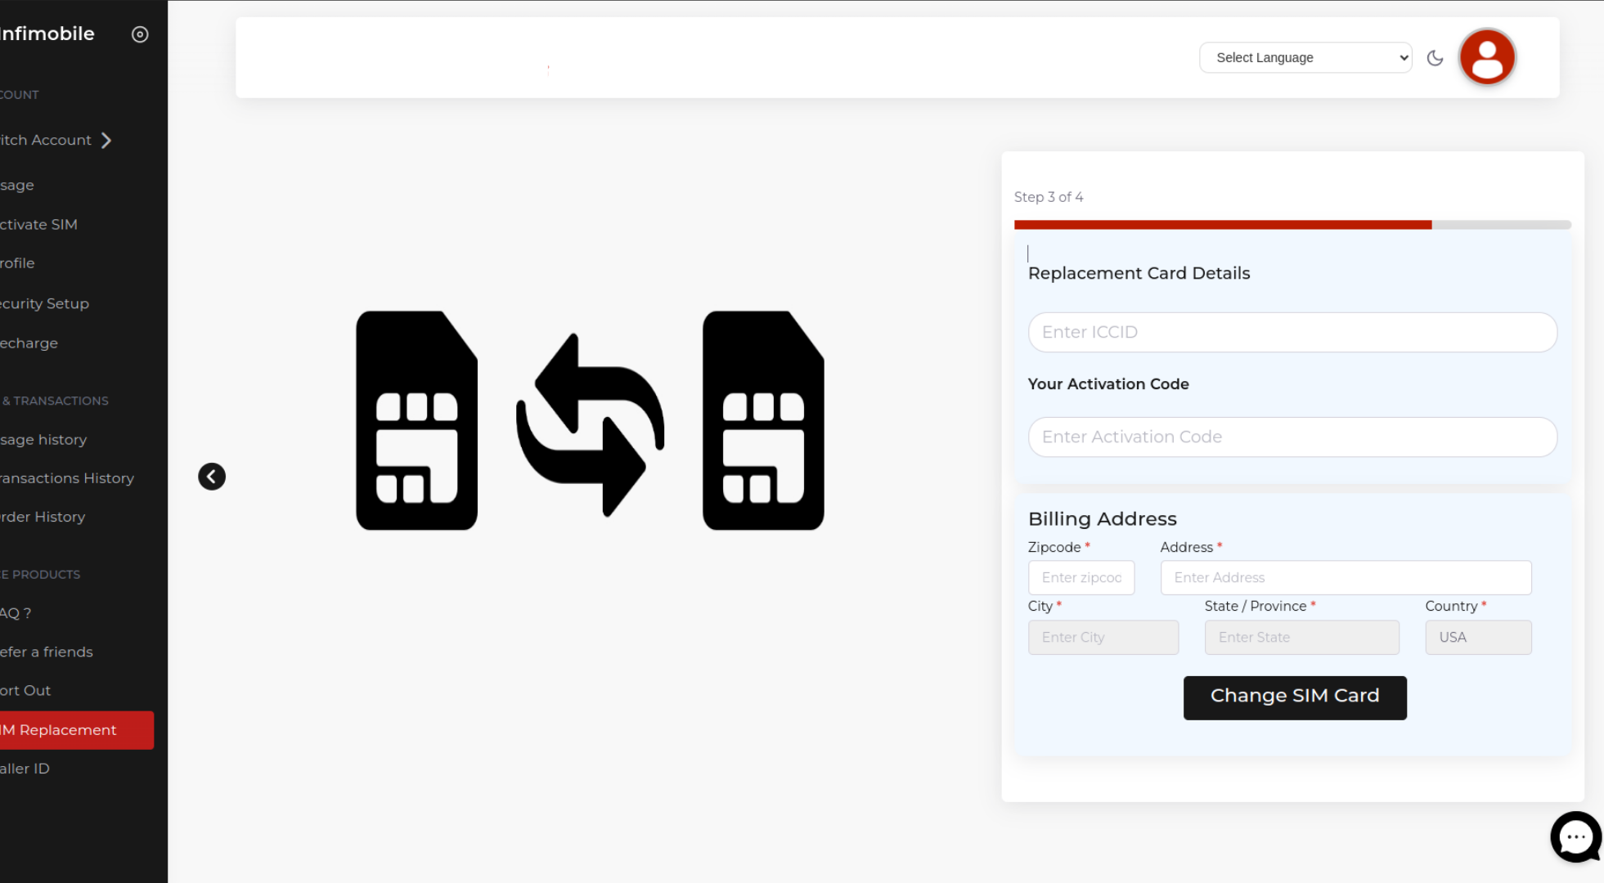Open Refer a friends link

point(47,652)
